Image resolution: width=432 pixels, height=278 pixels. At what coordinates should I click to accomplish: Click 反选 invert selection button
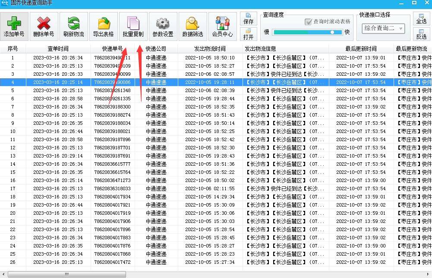click(421, 34)
